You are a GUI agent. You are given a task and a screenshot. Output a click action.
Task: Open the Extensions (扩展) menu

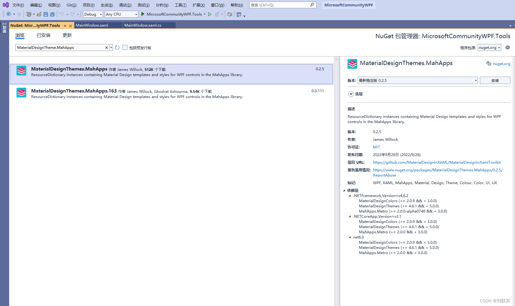coord(199,5)
